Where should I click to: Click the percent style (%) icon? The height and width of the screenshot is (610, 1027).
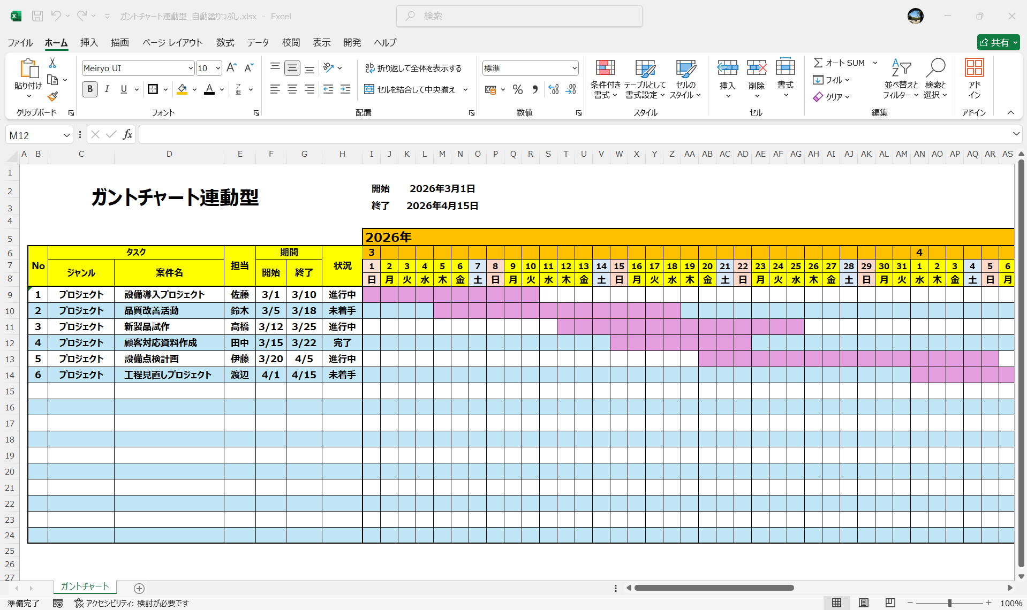[x=517, y=89]
